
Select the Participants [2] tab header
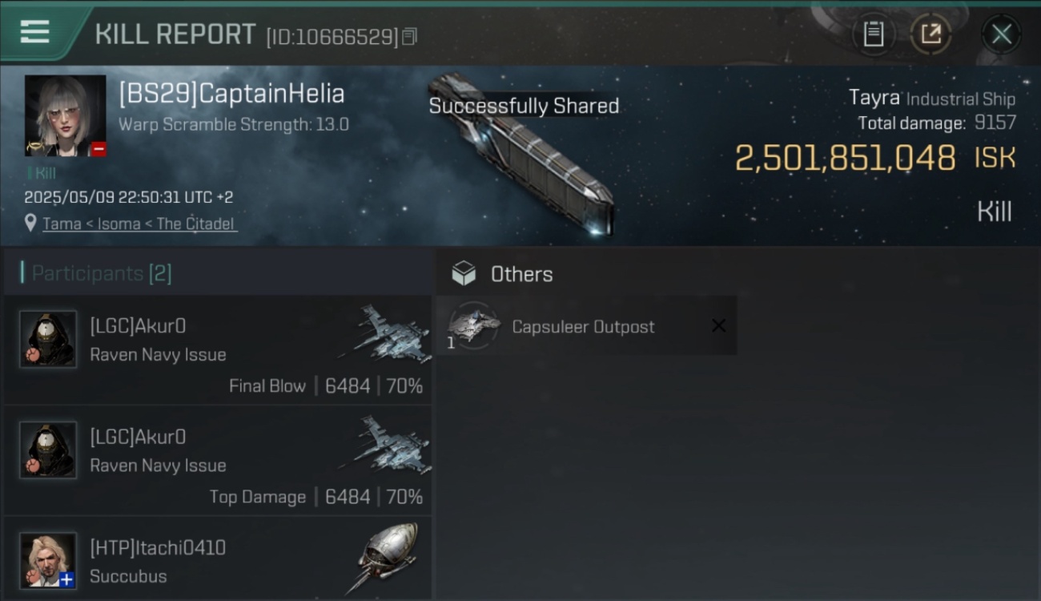102,273
